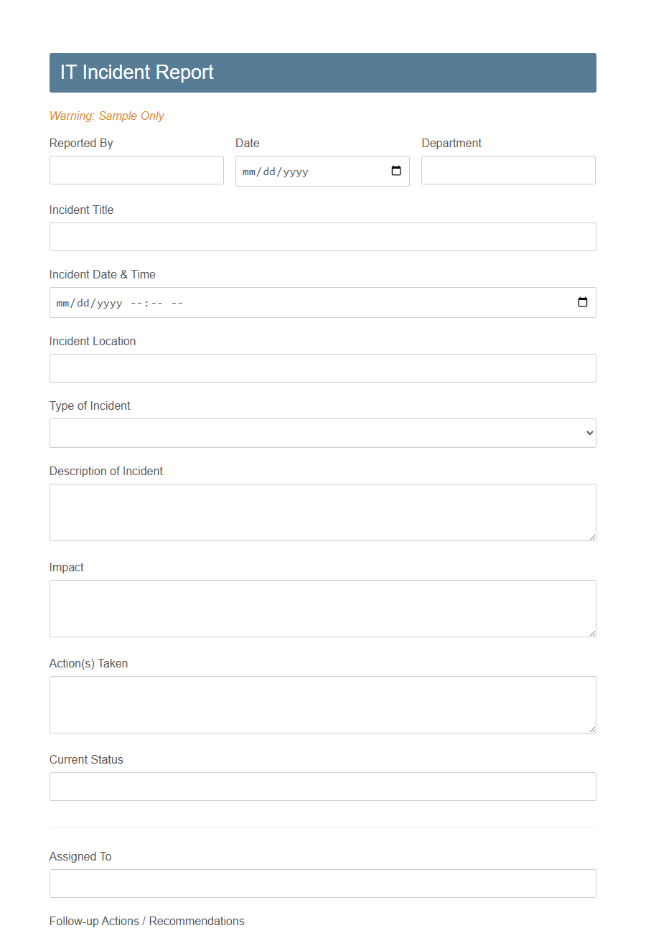
Task: Click the Department input box
Action: 508,170
